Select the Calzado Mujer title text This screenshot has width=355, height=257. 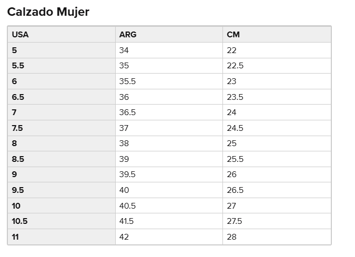click(48, 12)
